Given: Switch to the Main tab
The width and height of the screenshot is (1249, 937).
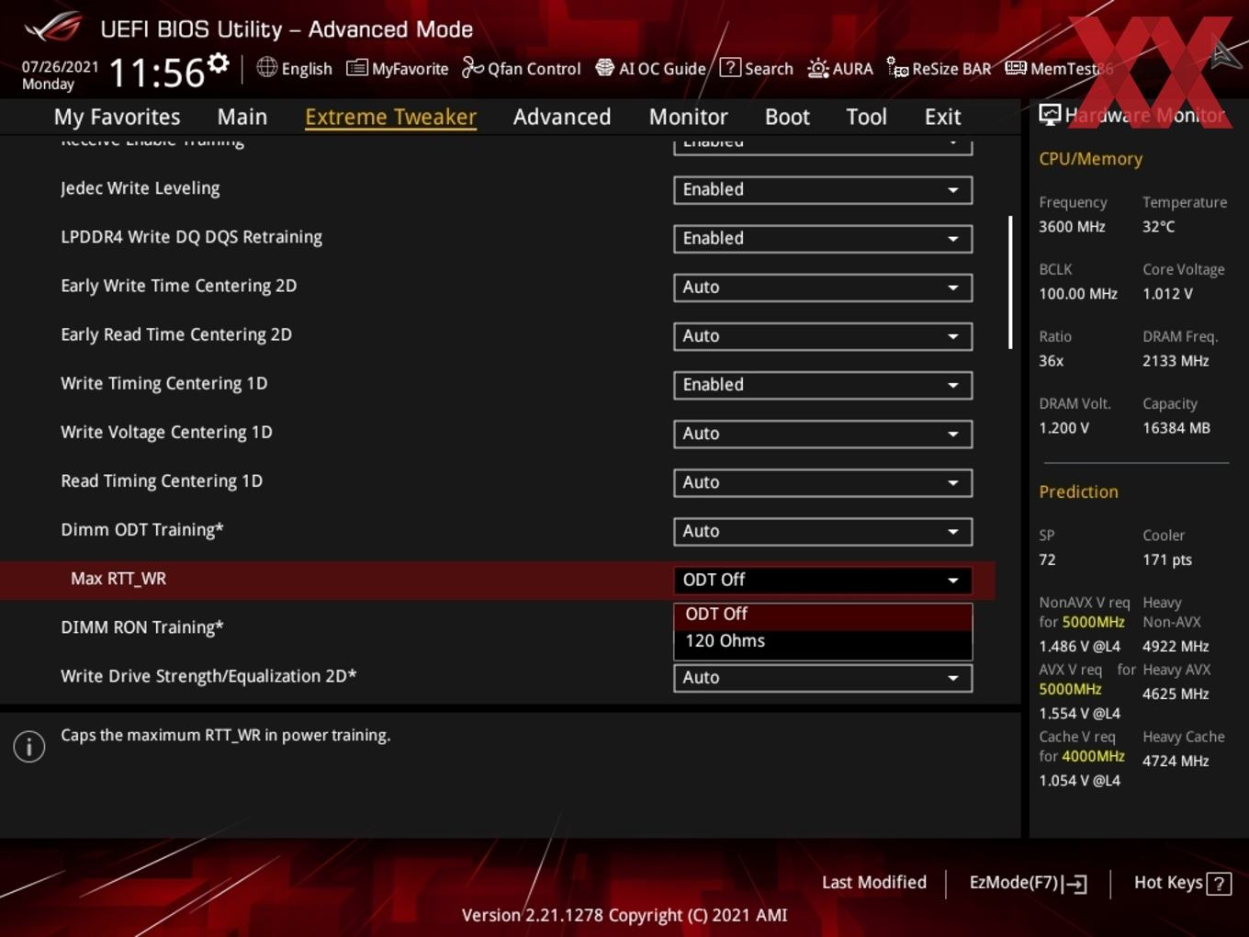Looking at the screenshot, I should 242,117.
